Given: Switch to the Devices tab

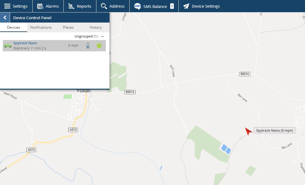Looking at the screenshot, I should click(x=13, y=27).
